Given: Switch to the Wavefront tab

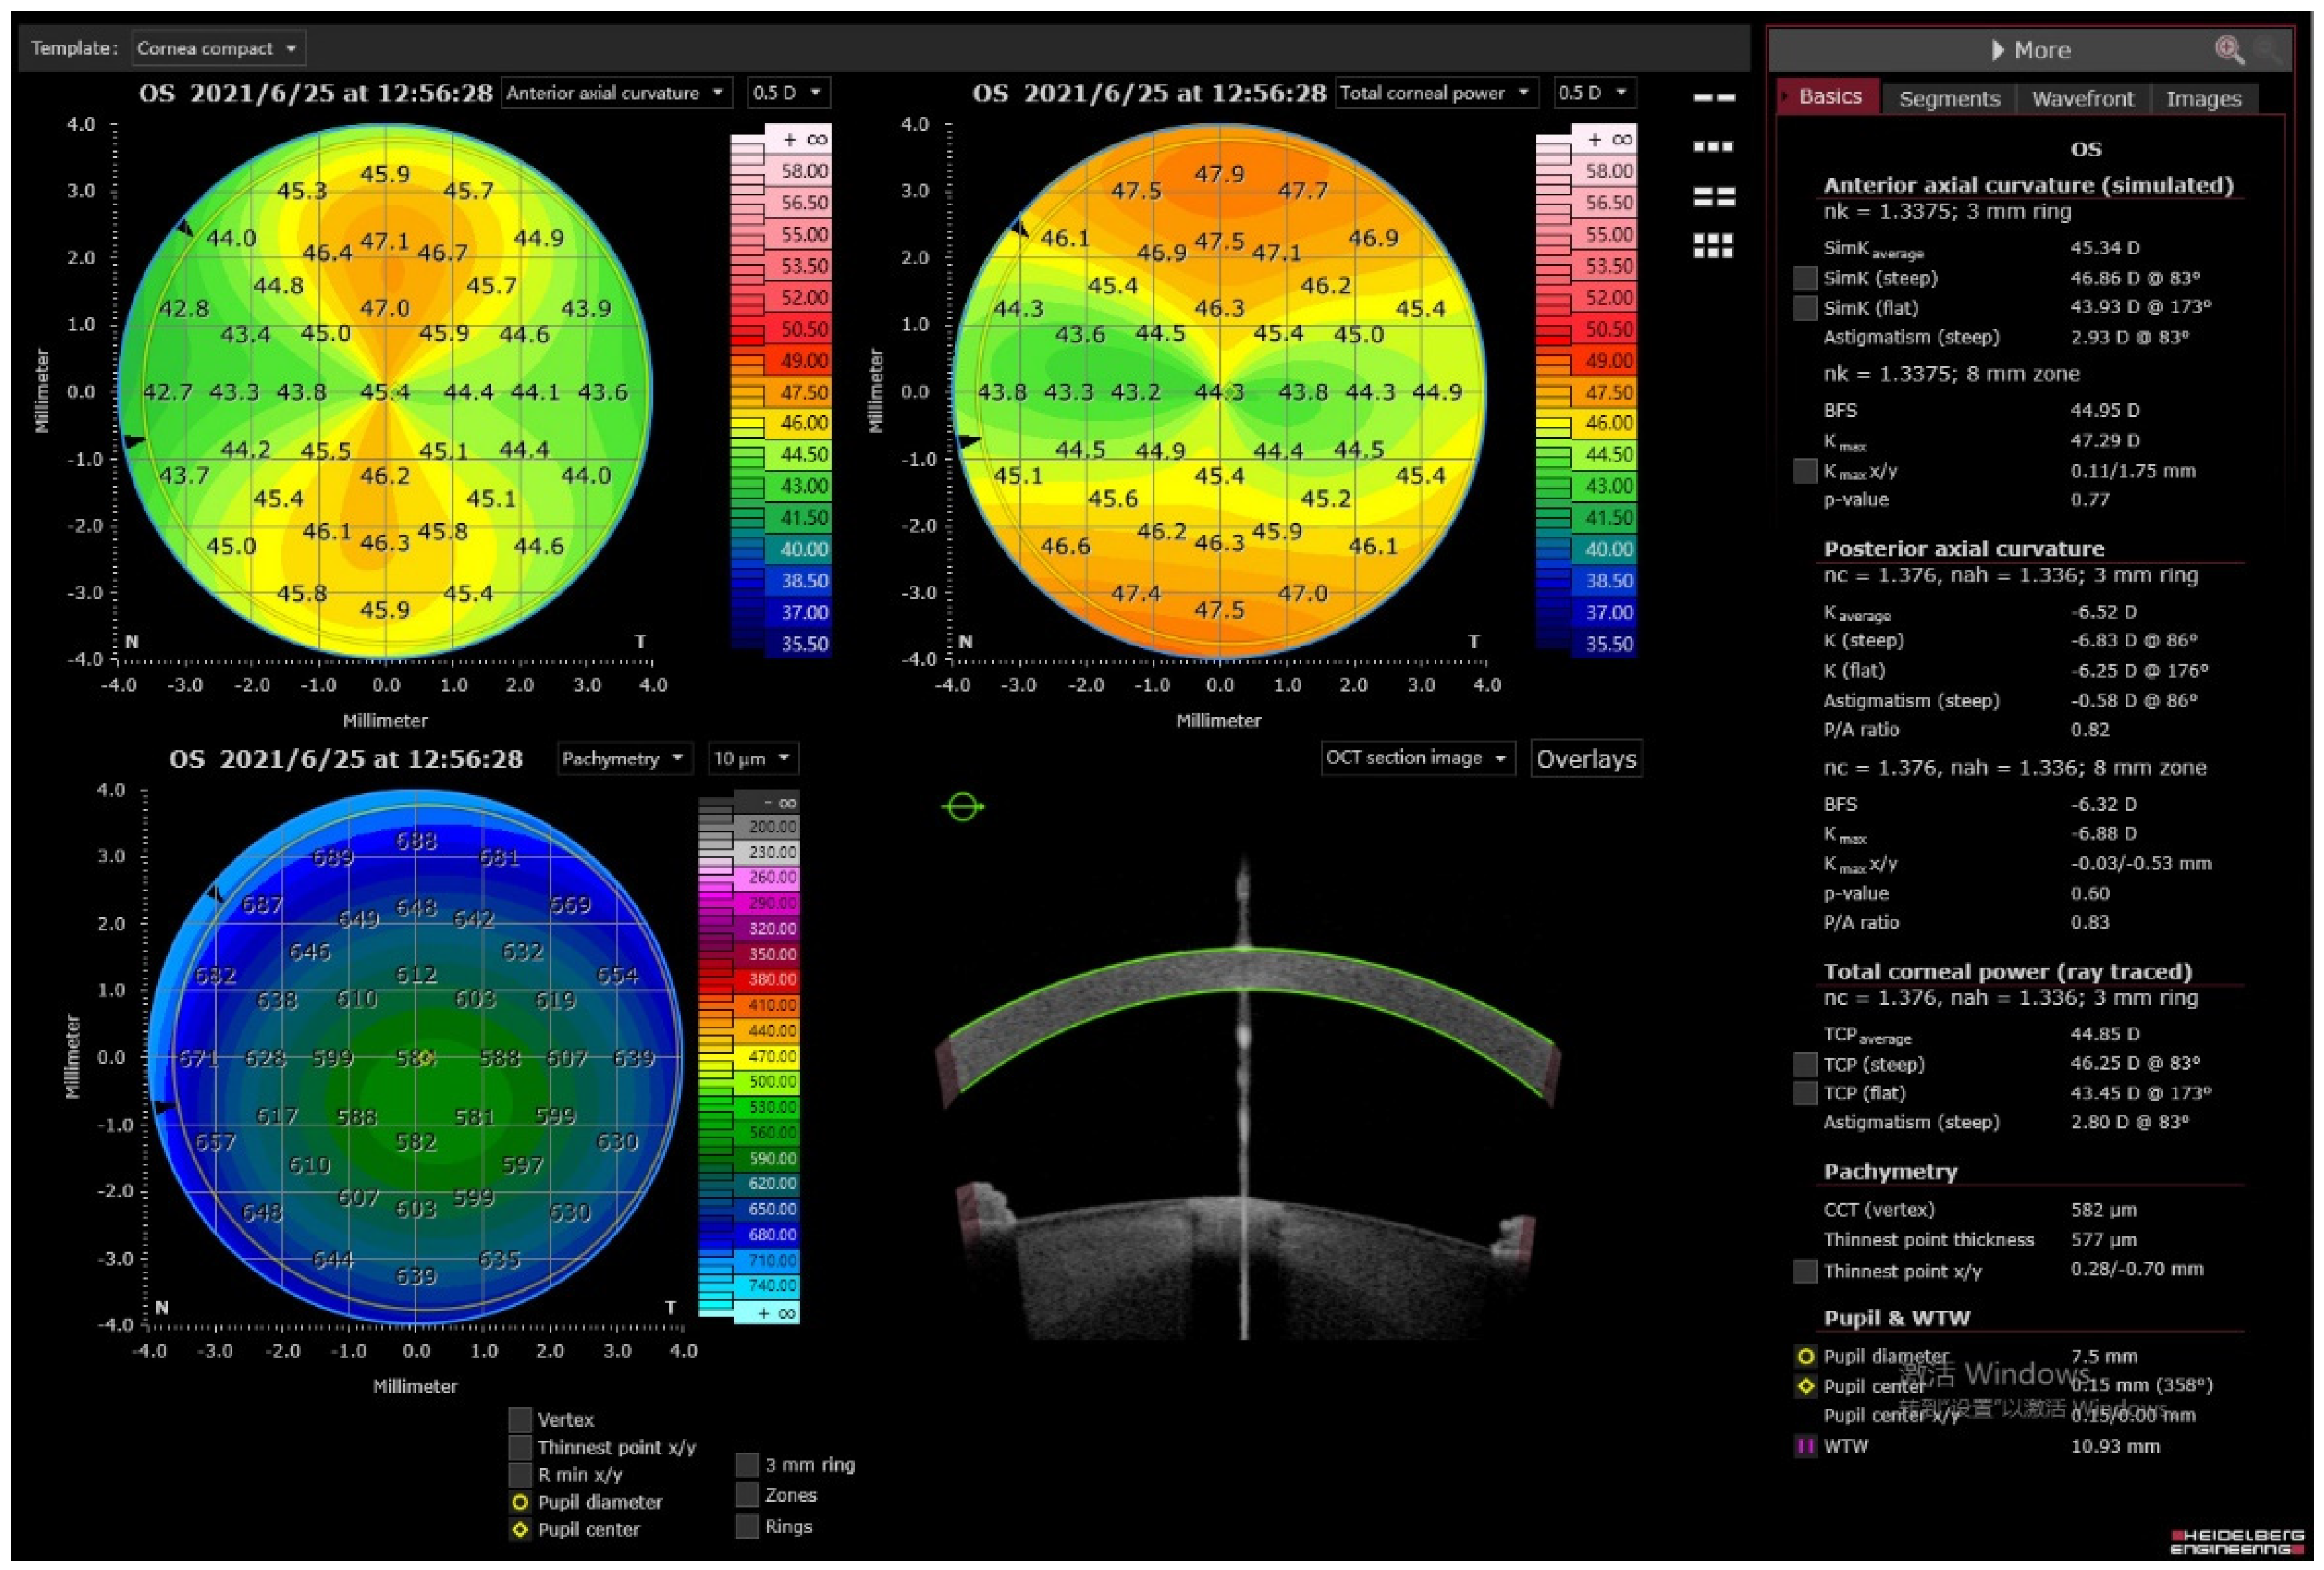Looking at the screenshot, I should pos(2082,99).
